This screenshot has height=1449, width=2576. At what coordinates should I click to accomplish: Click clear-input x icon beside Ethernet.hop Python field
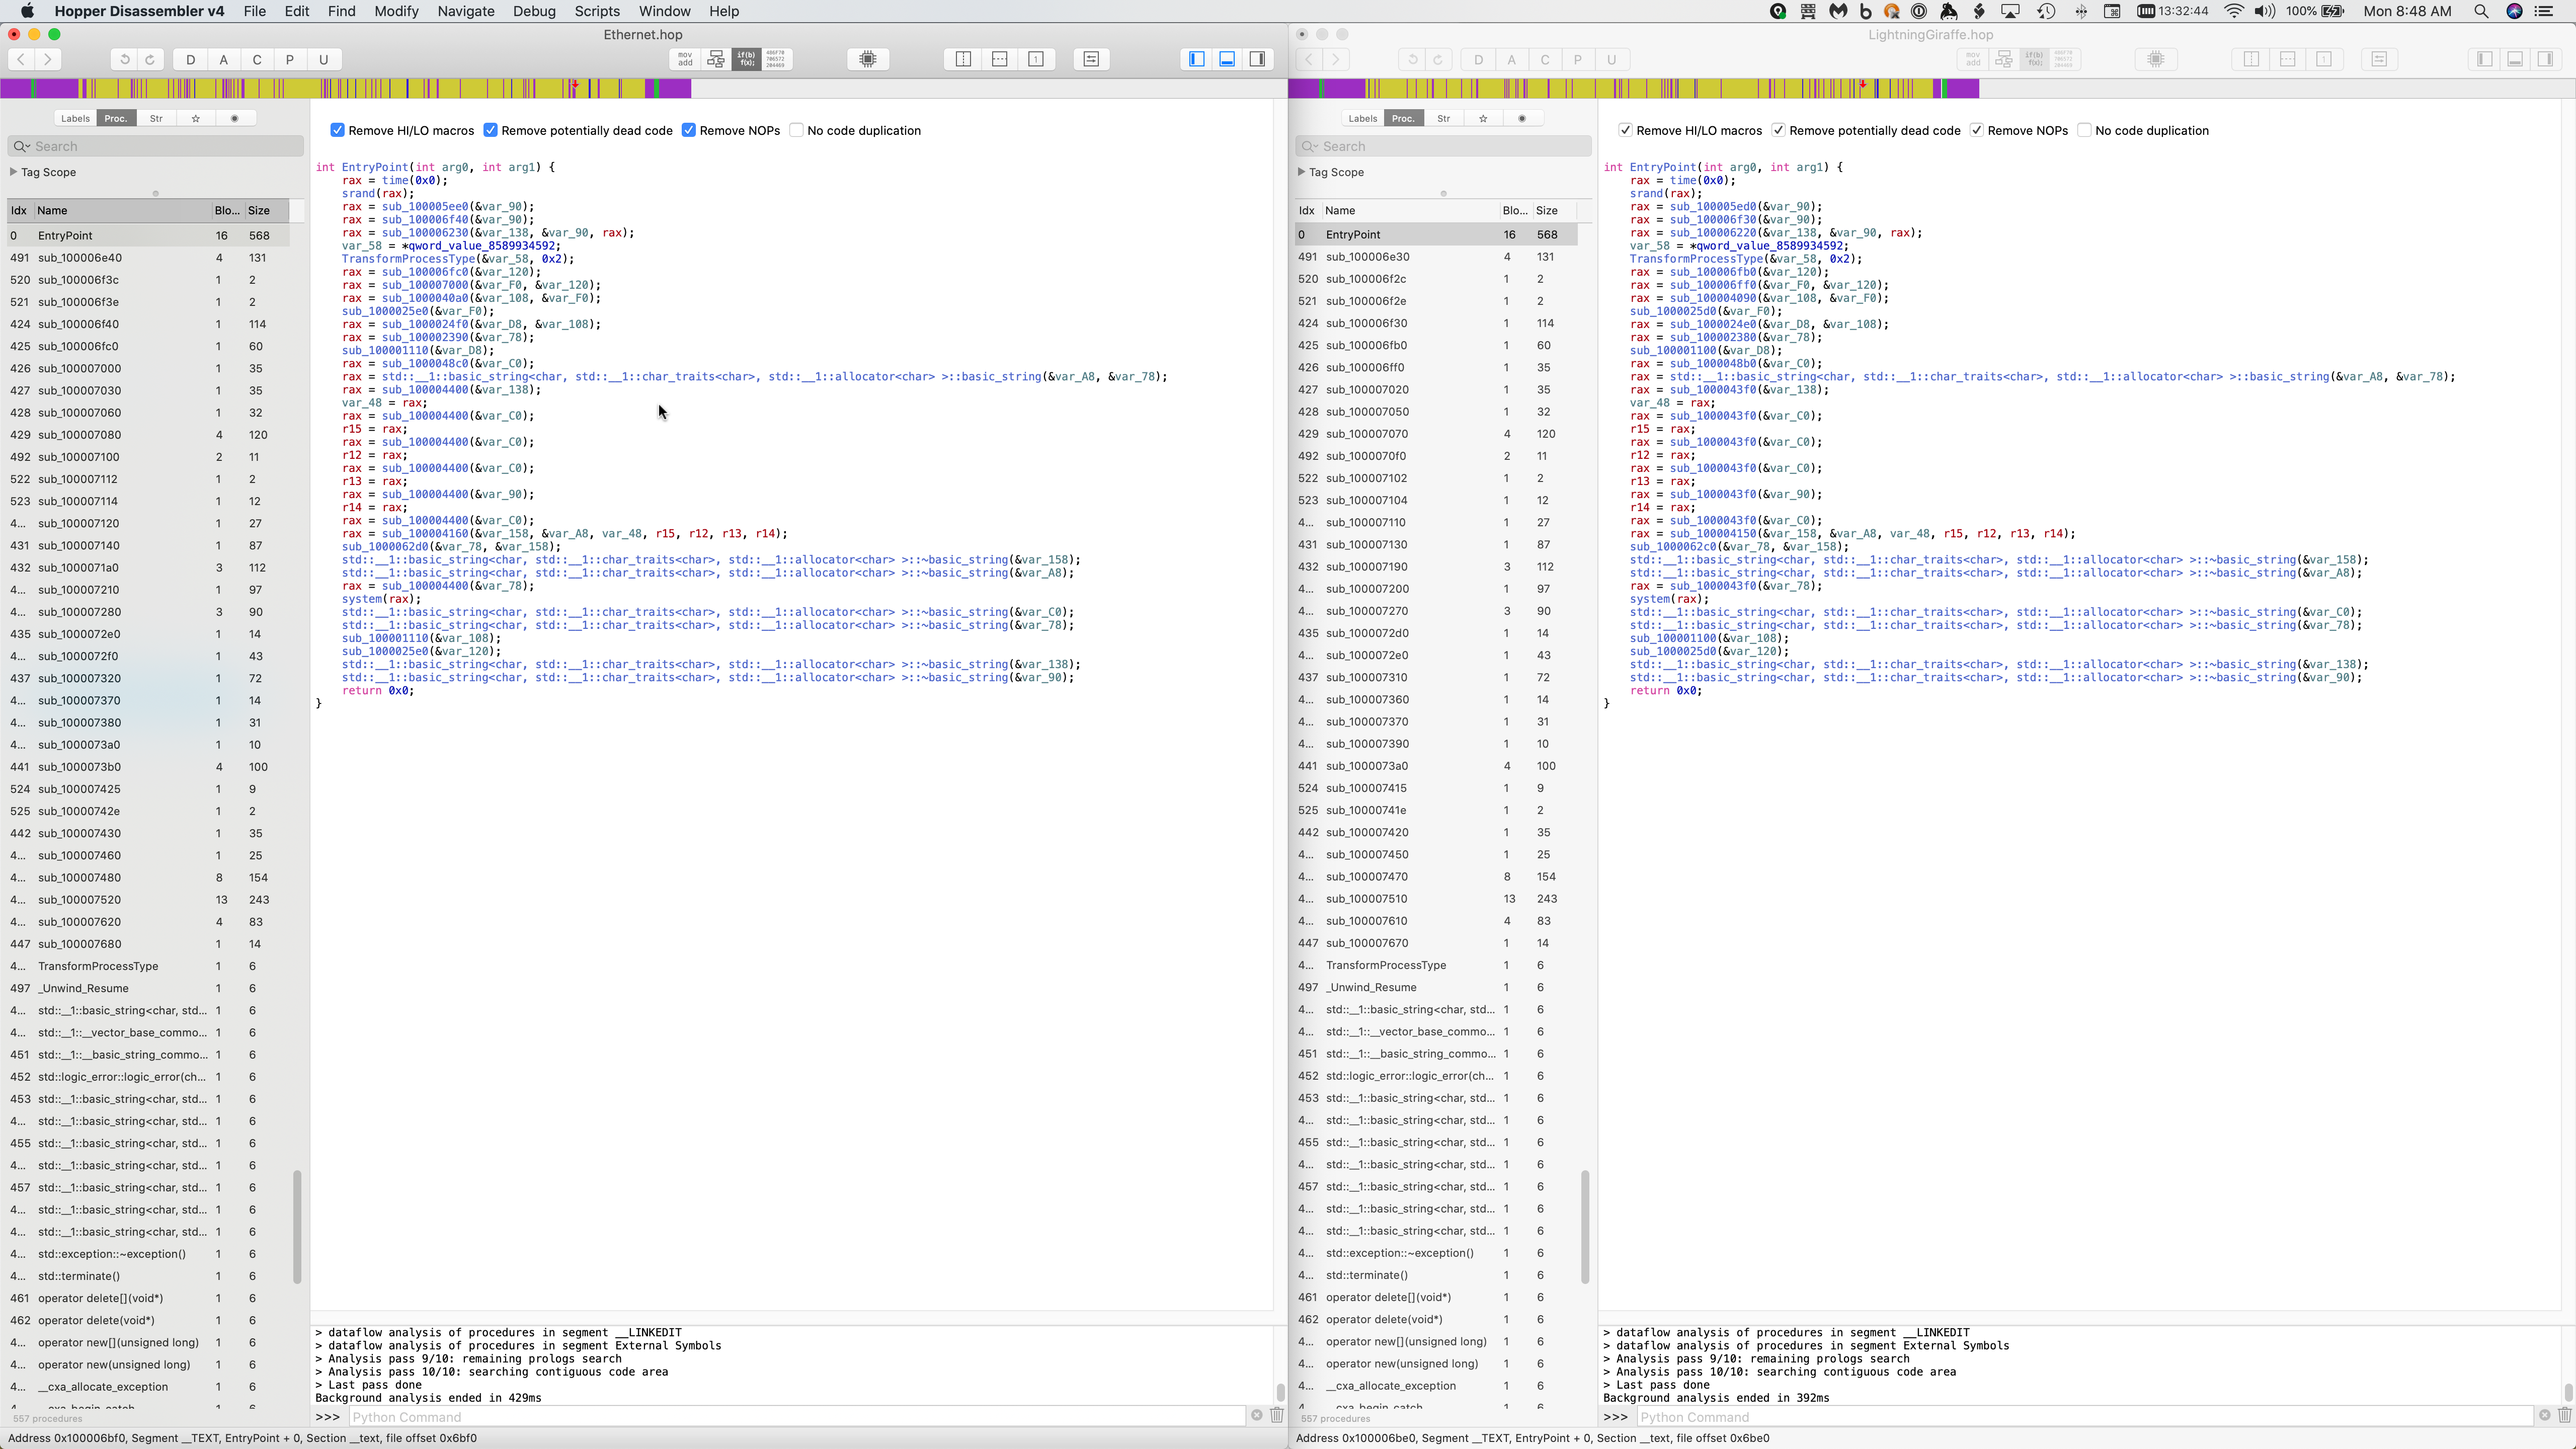pos(1257,1415)
